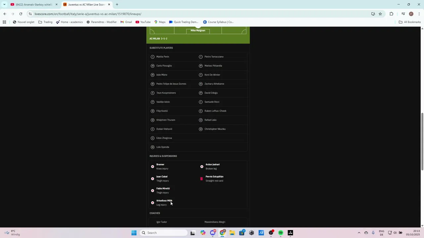Click substitute Ruben Loftus-Cheek

pos(215,111)
